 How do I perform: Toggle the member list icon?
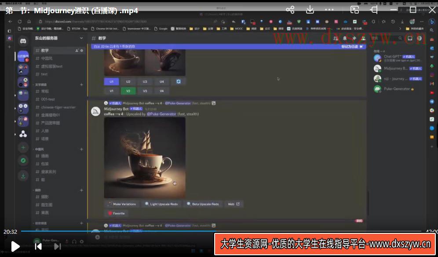tap(363, 39)
